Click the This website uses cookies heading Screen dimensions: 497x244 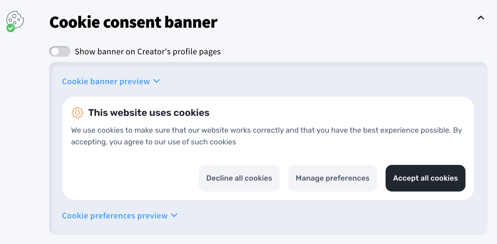pyautogui.click(x=149, y=113)
